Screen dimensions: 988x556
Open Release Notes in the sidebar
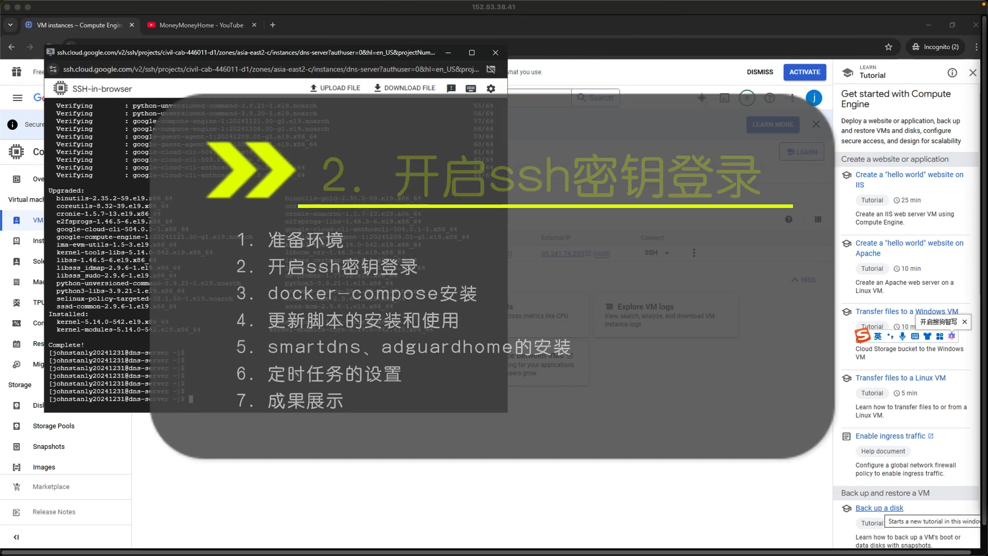click(54, 512)
